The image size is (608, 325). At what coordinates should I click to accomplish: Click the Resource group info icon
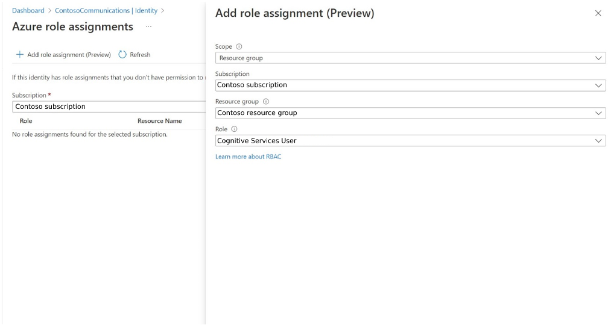coord(266,101)
